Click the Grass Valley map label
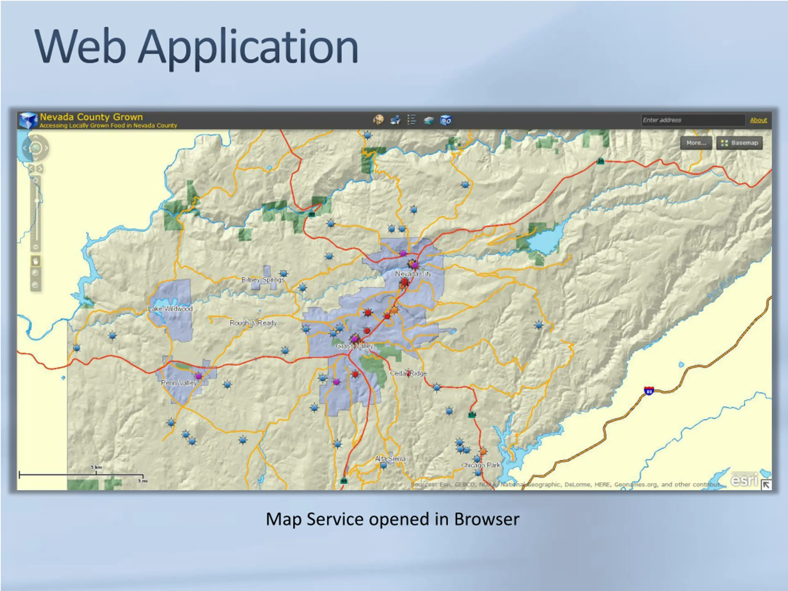 click(355, 346)
